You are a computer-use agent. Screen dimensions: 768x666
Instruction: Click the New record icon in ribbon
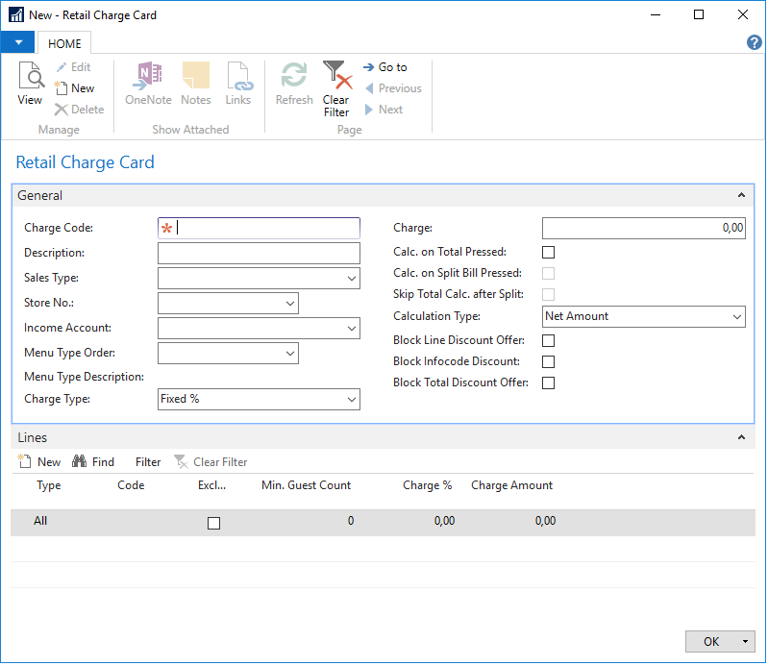62,88
